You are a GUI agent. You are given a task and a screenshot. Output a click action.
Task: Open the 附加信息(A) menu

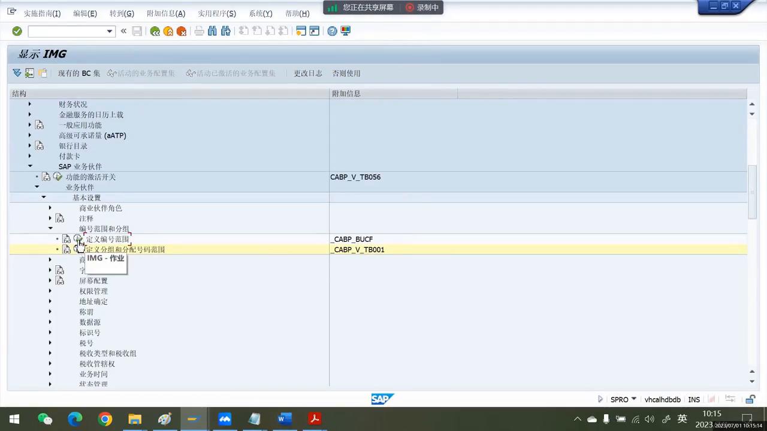pos(166,13)
